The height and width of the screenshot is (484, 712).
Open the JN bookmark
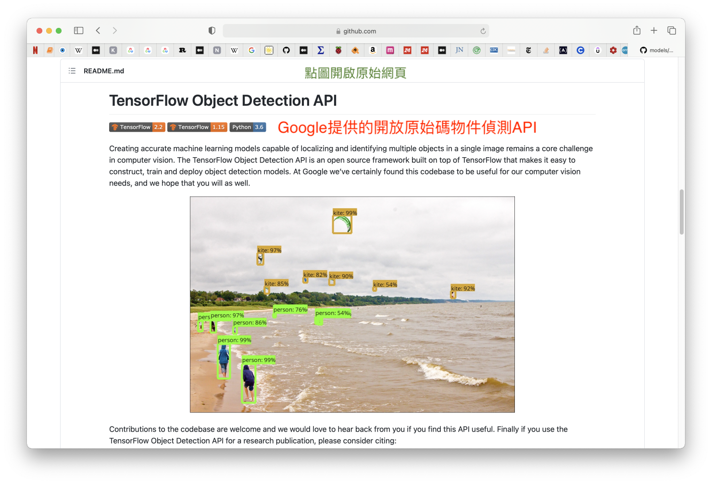click(459, 50)
